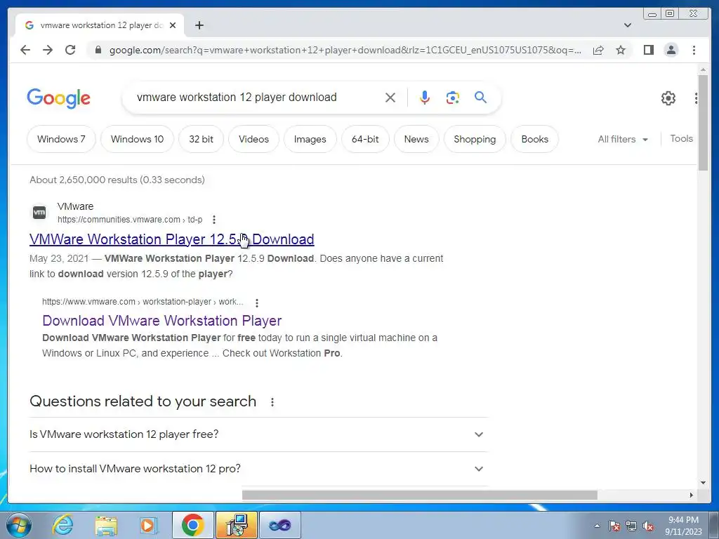Open Windows Explorer folder from taskbar
The image size is (719, 539).
(106, 525)
